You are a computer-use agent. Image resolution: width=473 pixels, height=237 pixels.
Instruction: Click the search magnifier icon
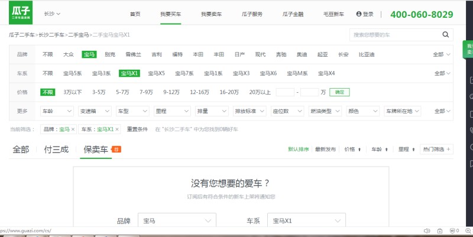446,35
